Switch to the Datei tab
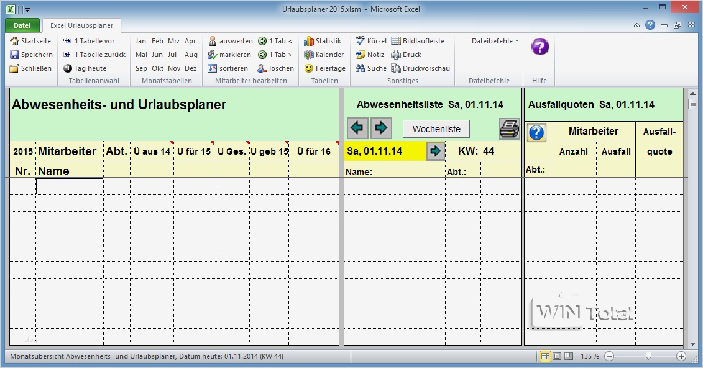This screenshot has height=368, width=703. (21, 25)
